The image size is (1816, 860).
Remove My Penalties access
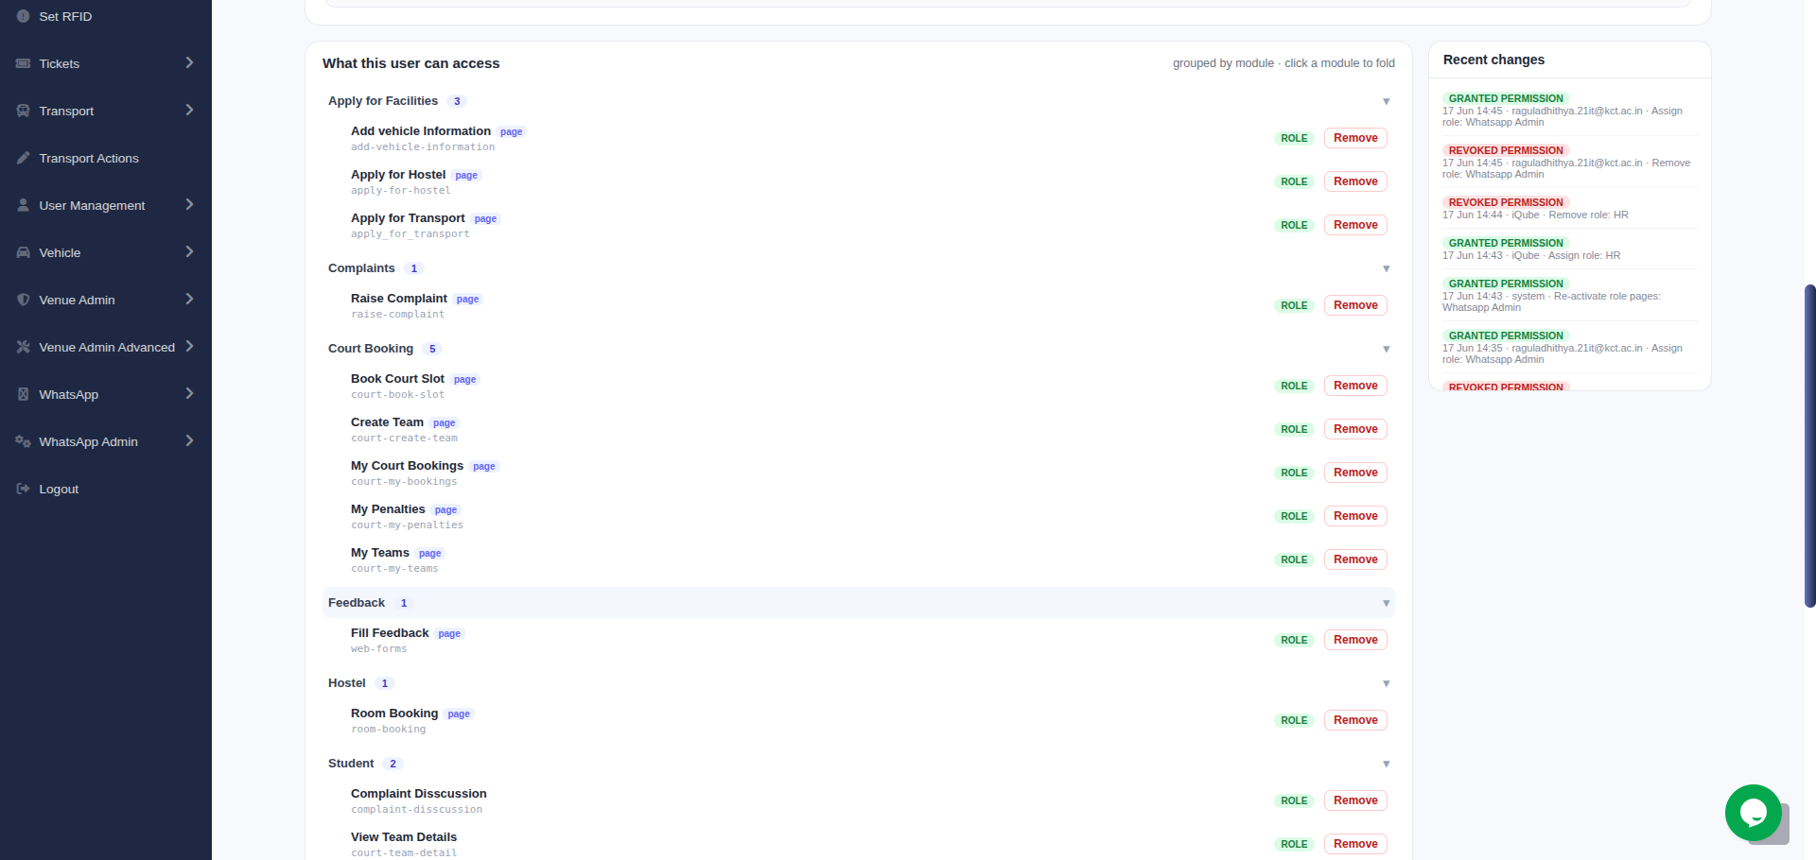pyautogui.click(x=1355, y=516)
